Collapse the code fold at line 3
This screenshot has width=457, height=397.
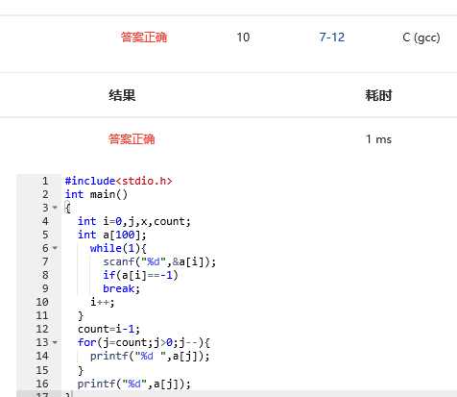click(x=55, y=208)
